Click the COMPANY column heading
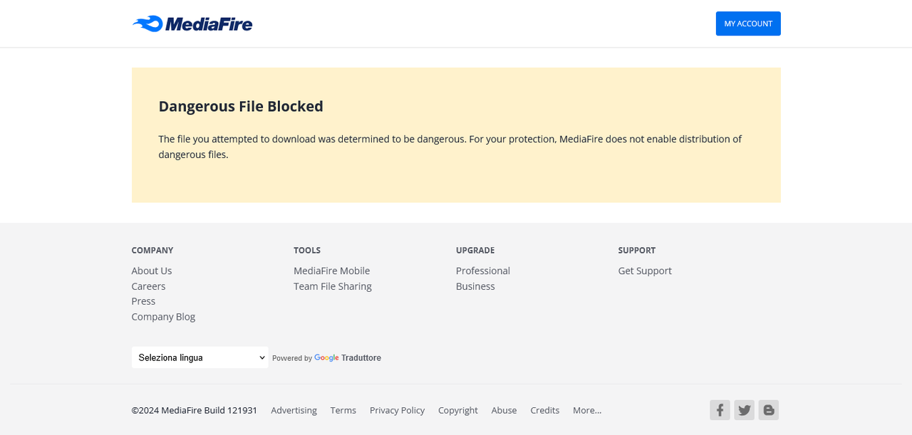Screen dimensions: 912x435 point(152,251)
